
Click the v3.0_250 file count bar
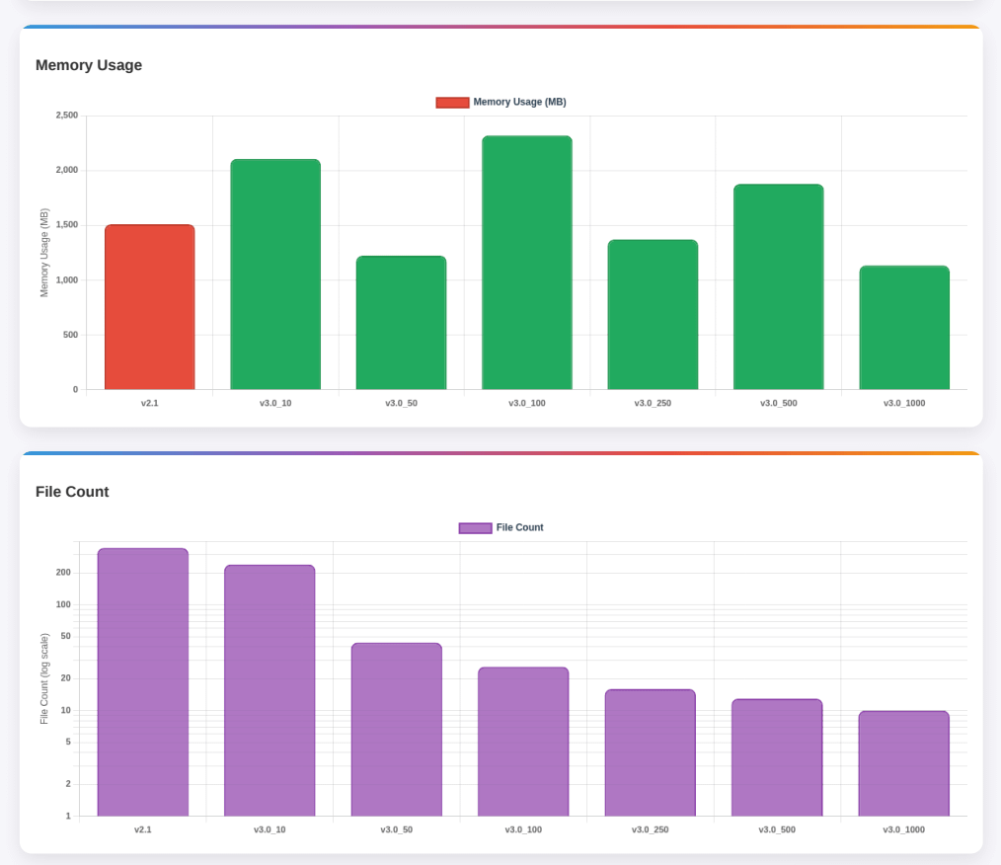651,752
